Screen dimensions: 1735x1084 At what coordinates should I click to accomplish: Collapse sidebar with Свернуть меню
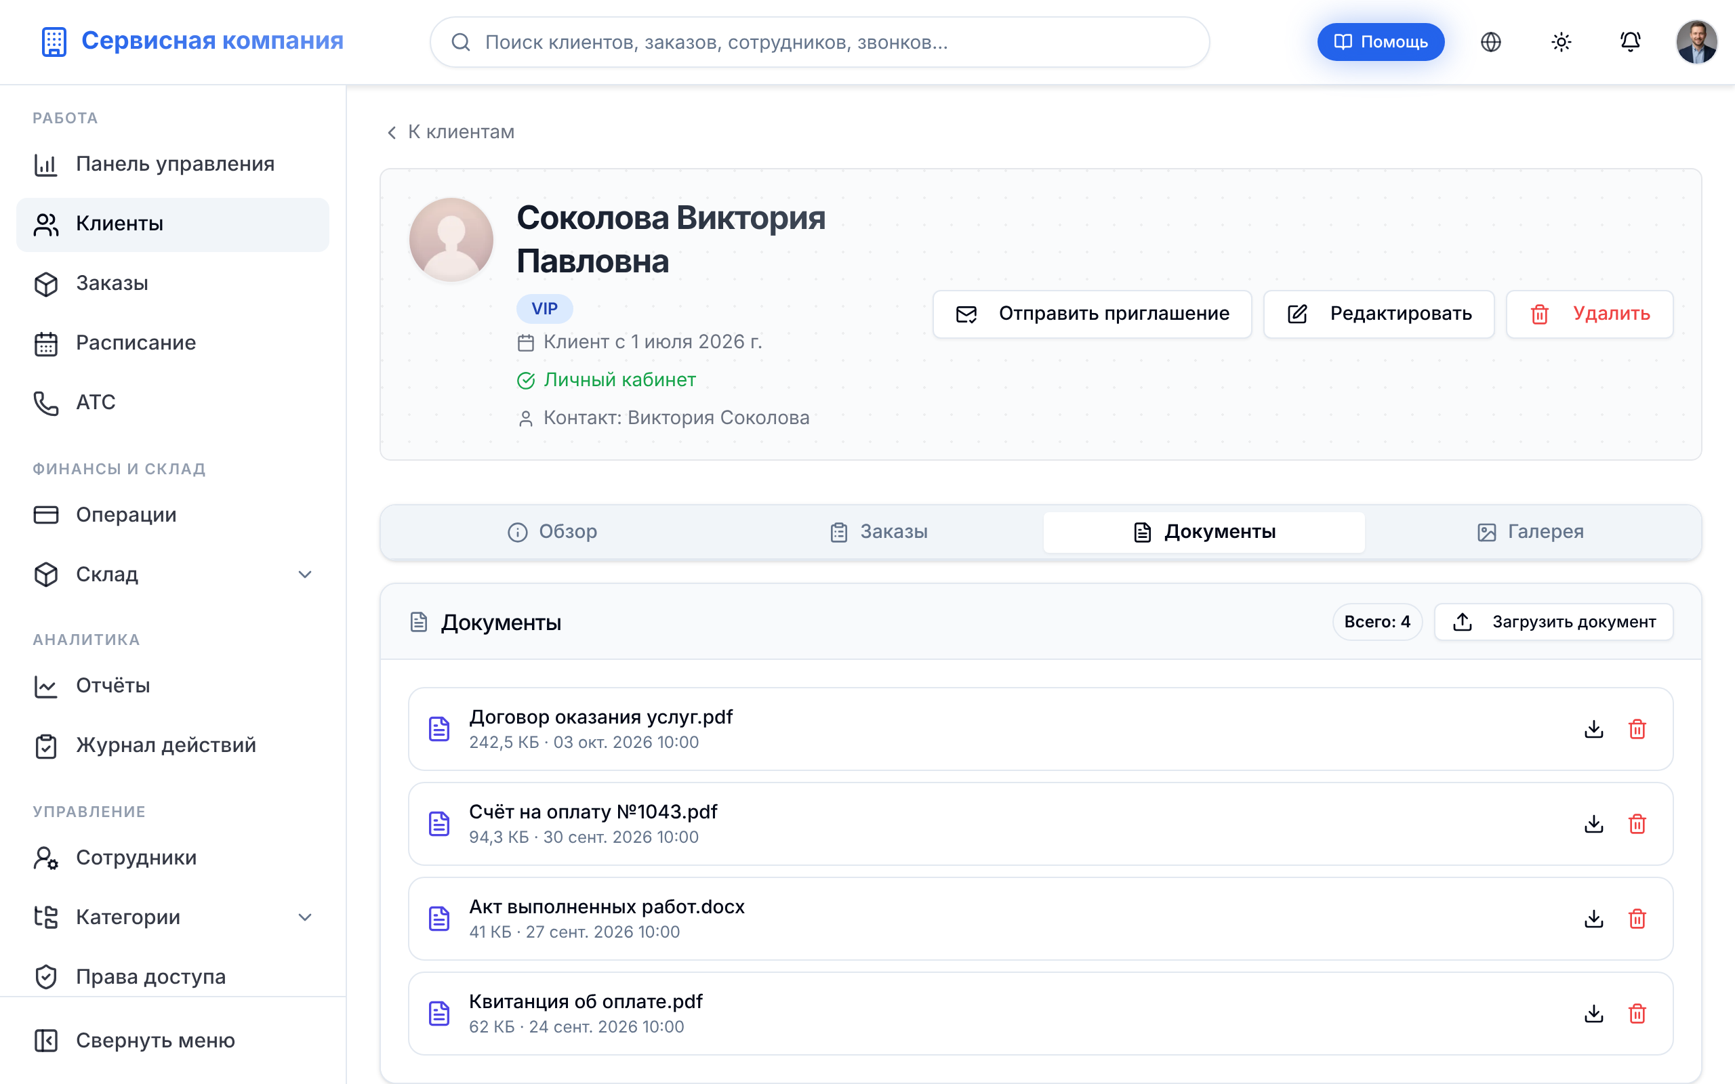(x=173, y=1040)
